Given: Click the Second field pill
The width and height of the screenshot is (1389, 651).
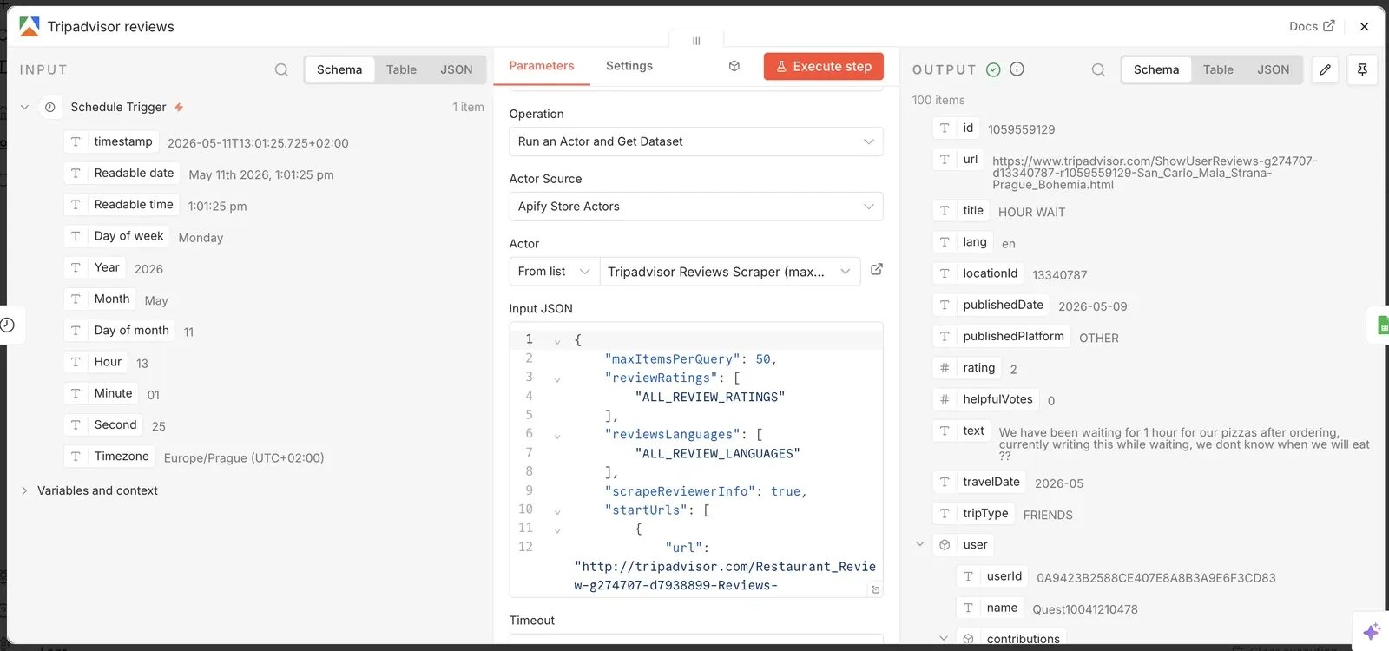Looking at the screenshot, I should [x=104, y=425].
